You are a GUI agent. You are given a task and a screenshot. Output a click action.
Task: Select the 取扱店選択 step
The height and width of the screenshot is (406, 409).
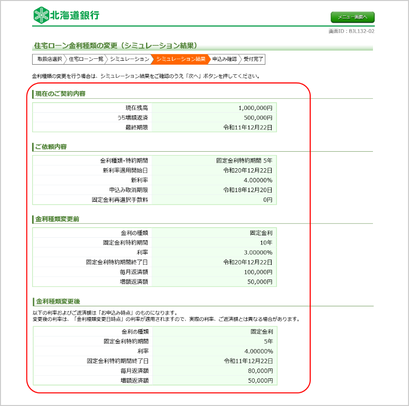coord(49,59)
